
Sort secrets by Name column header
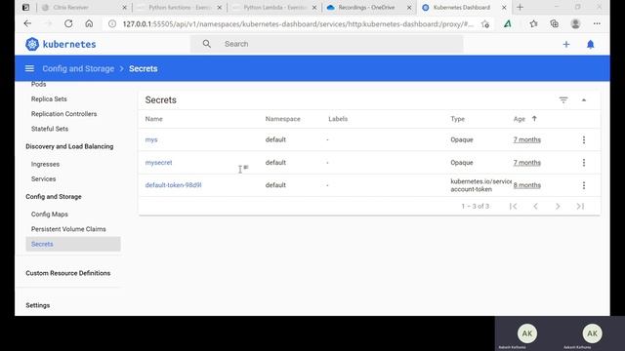154,119
